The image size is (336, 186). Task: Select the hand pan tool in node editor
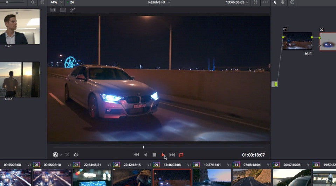tap(283, 2)
